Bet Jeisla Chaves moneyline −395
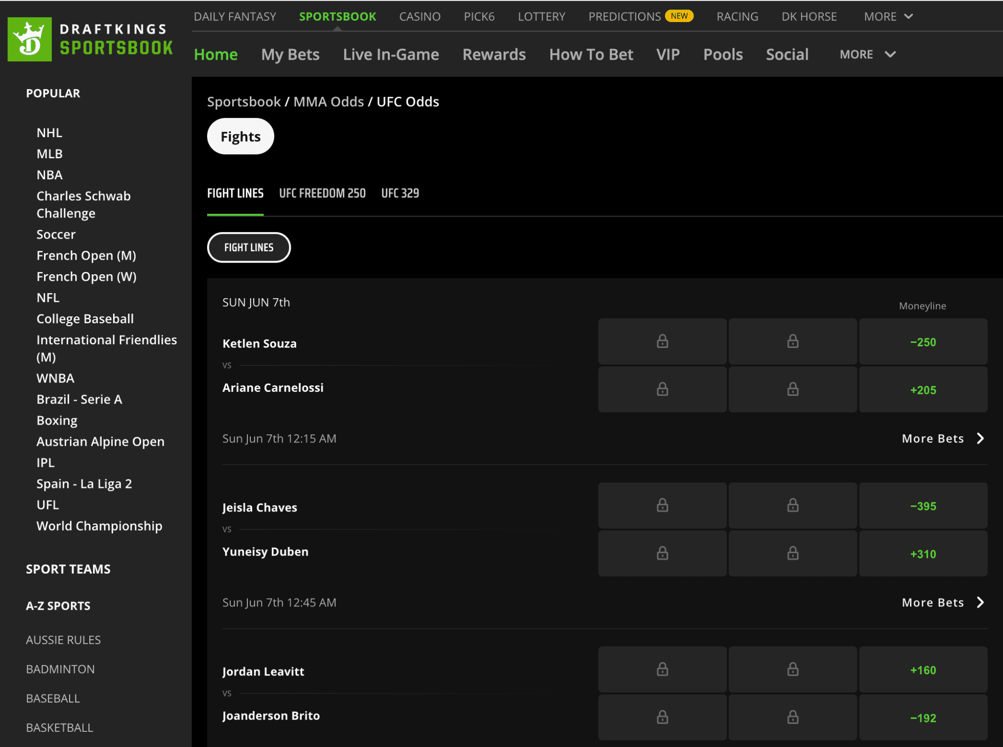This screenshot has height=747, width=1003. 923,506
